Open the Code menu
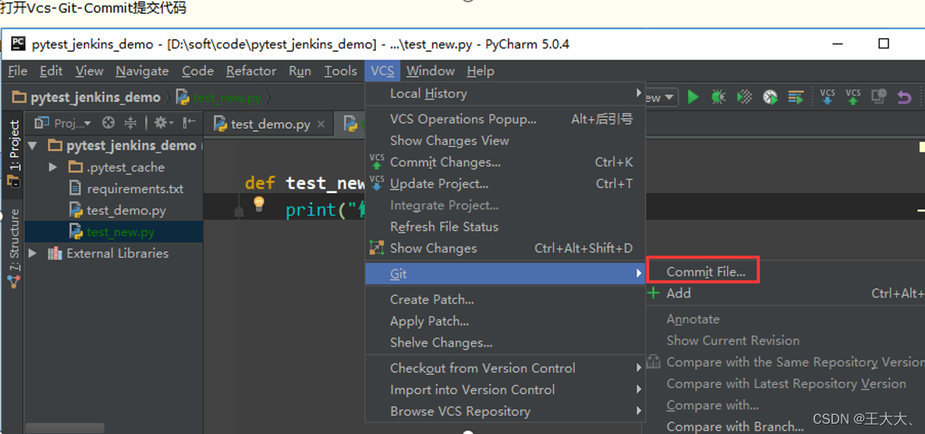This screenshot has width=925, height=434. tap(198, 71)
